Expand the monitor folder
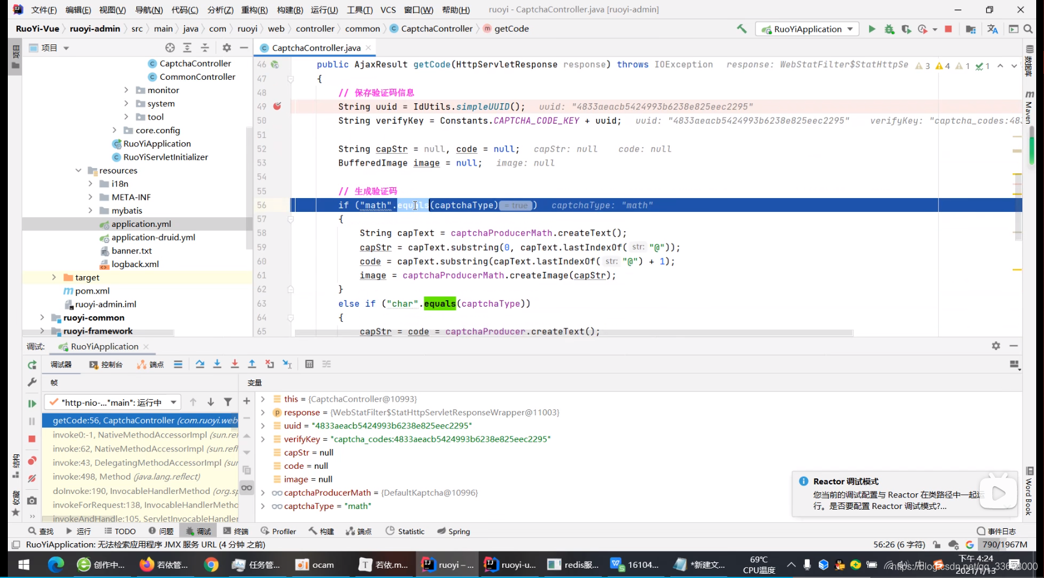Screen dimensions: 1044x578 (126, 90)
